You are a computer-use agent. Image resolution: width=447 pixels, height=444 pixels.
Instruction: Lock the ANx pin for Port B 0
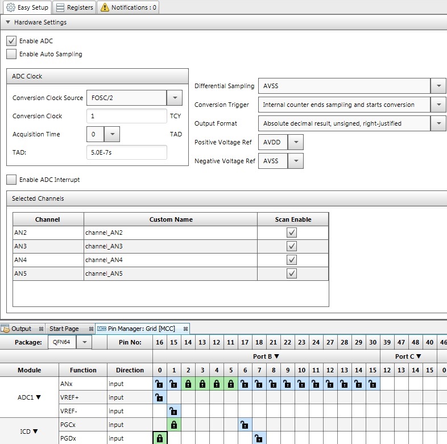160,384
